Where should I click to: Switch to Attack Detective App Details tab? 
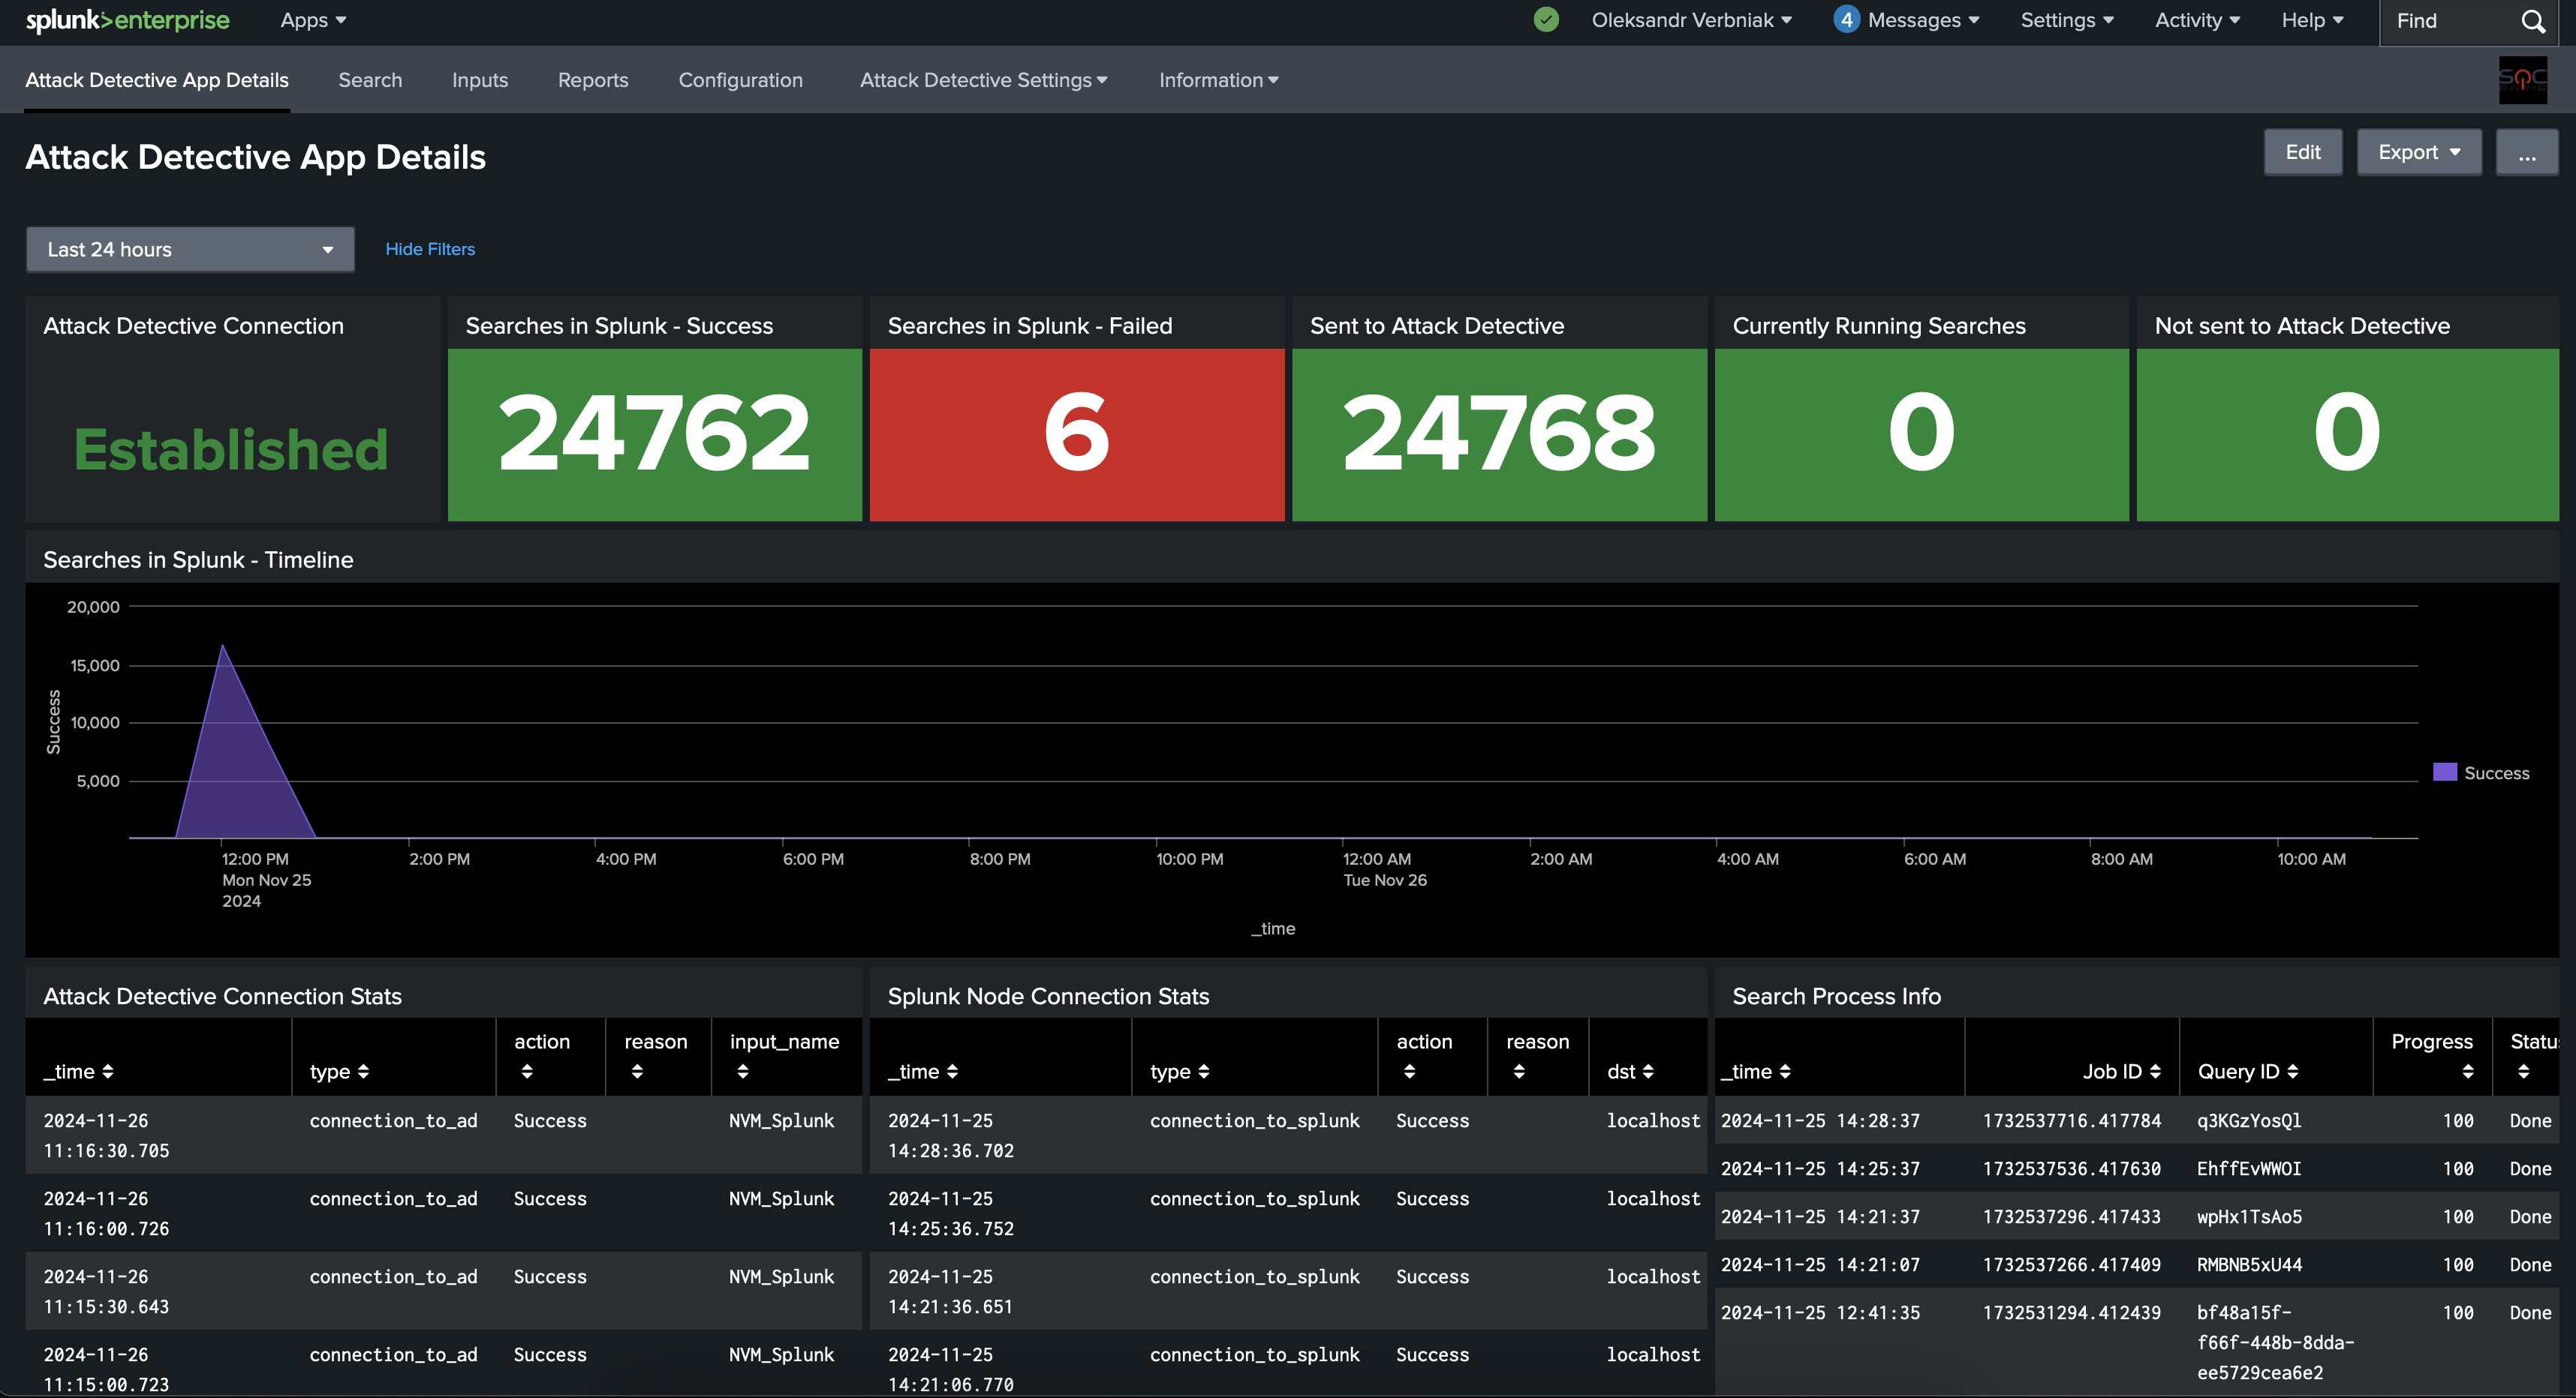click(x=157, y=80)
